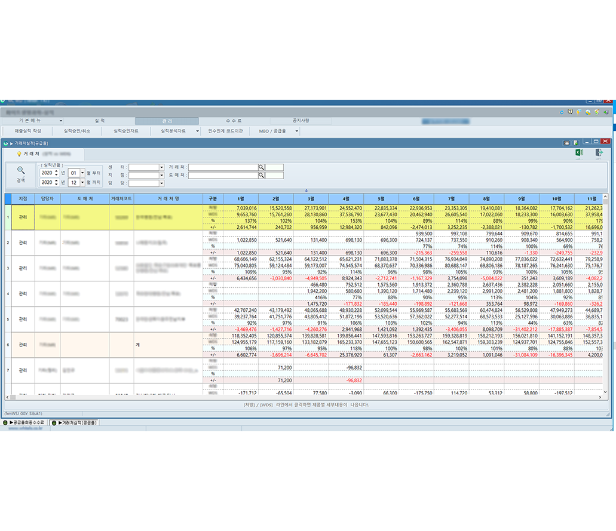Image resolution: width=616 pixels, height=531 pixels.
Task: Expand the 센터 combo box
Action: (161, 167)
